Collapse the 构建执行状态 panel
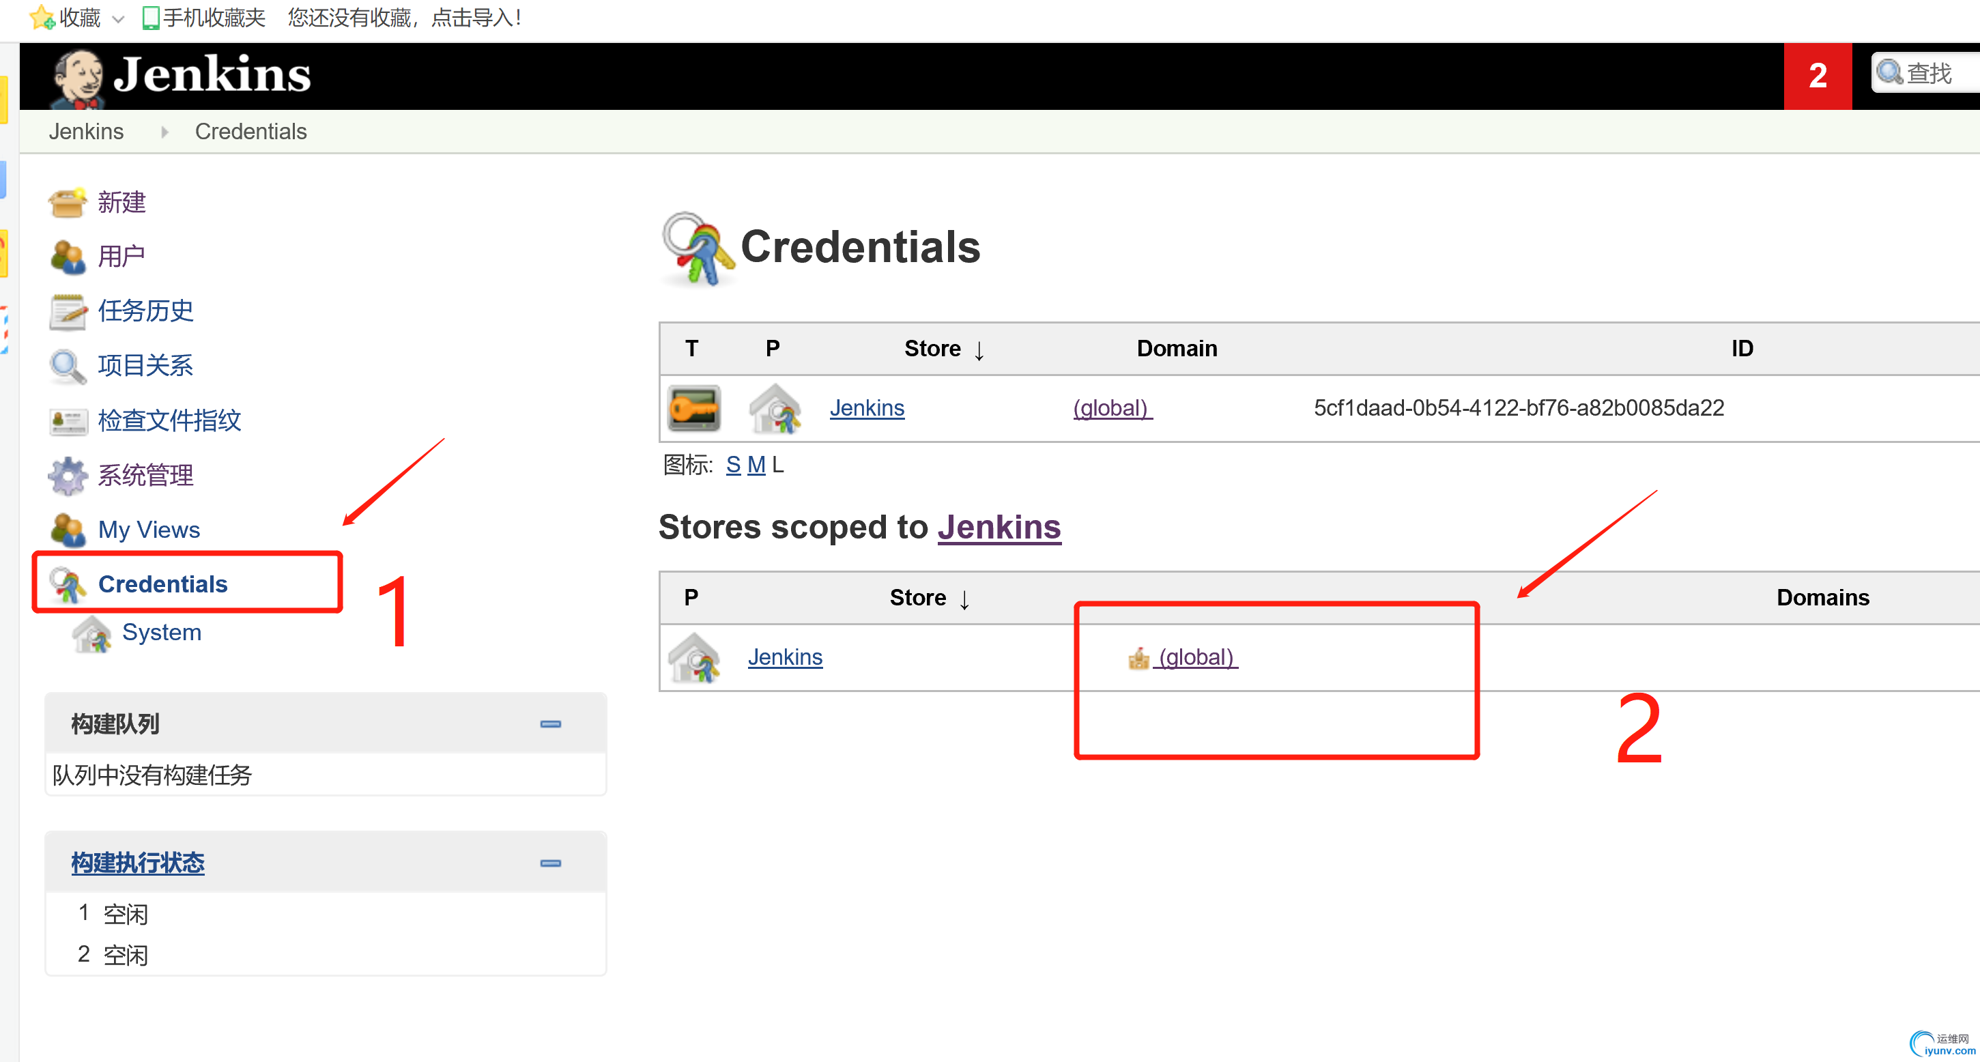The width and height of the screenshot is (1980, 1062). click(550, 863)
